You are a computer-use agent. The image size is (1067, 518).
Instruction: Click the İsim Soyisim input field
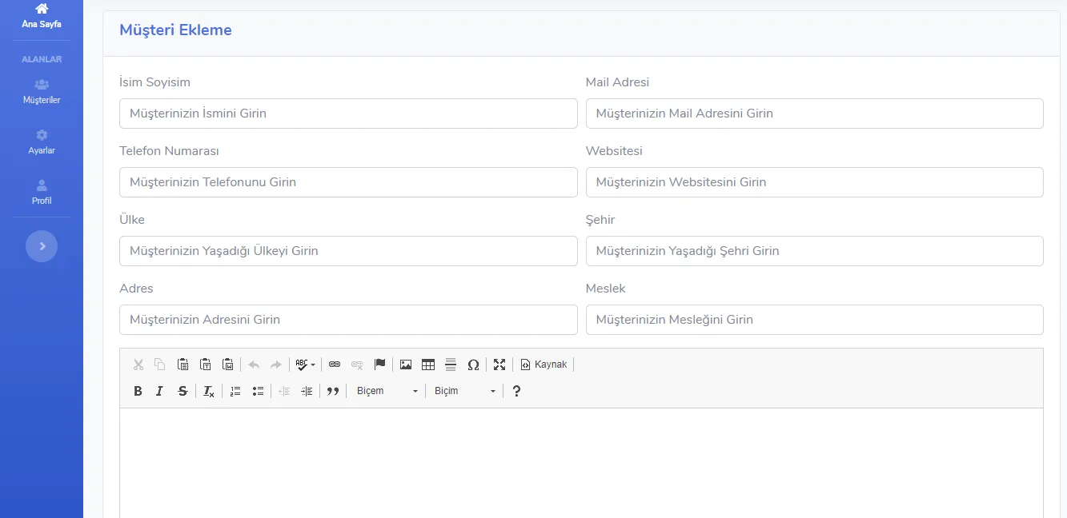pos(348,114)
